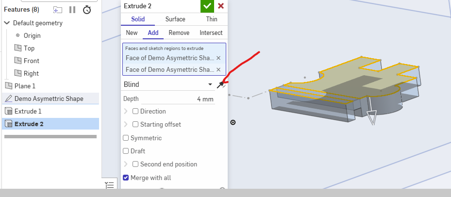The image size is (451, 197).
Task: Collapse the Default geometry tree group
Action: [x=7, y=23]
